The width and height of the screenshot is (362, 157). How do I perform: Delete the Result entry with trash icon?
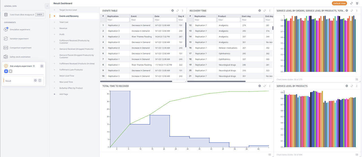coord(40,81)
